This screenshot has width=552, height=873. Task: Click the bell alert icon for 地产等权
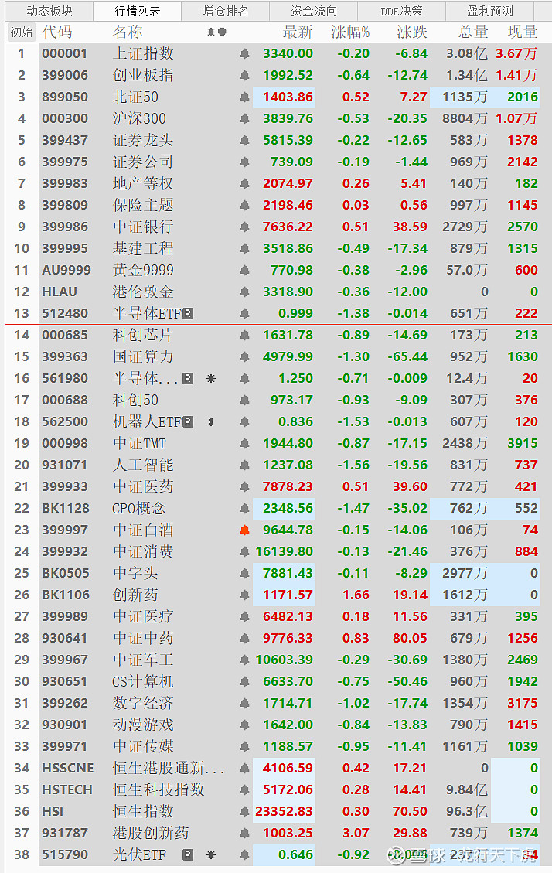244,184
